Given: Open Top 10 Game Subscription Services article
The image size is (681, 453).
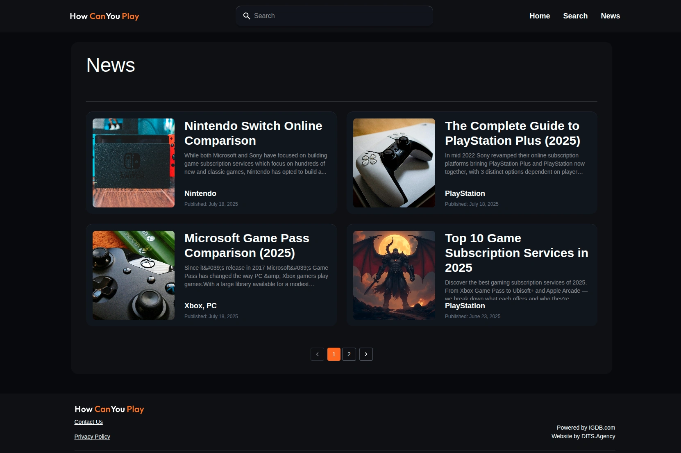Looking at the screenshot, I should point(517,253).
